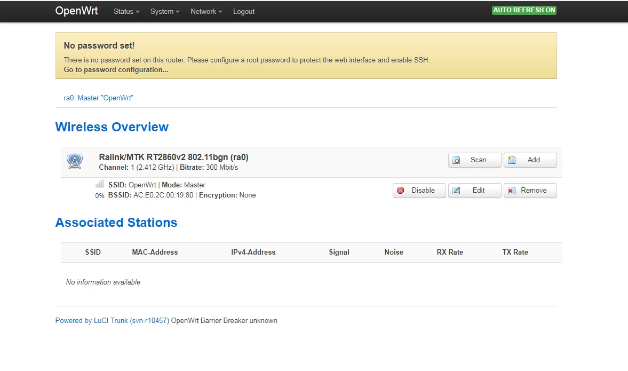Click the 0% signal quality text
This screenshot has height=371, width=628.
tap(100, 196)
